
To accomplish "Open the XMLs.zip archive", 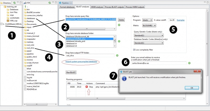I will point(14,20).
